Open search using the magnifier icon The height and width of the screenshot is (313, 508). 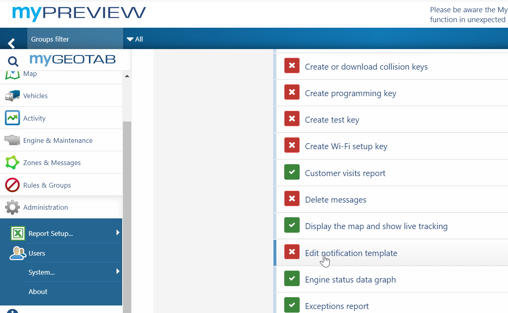[13, 62]
